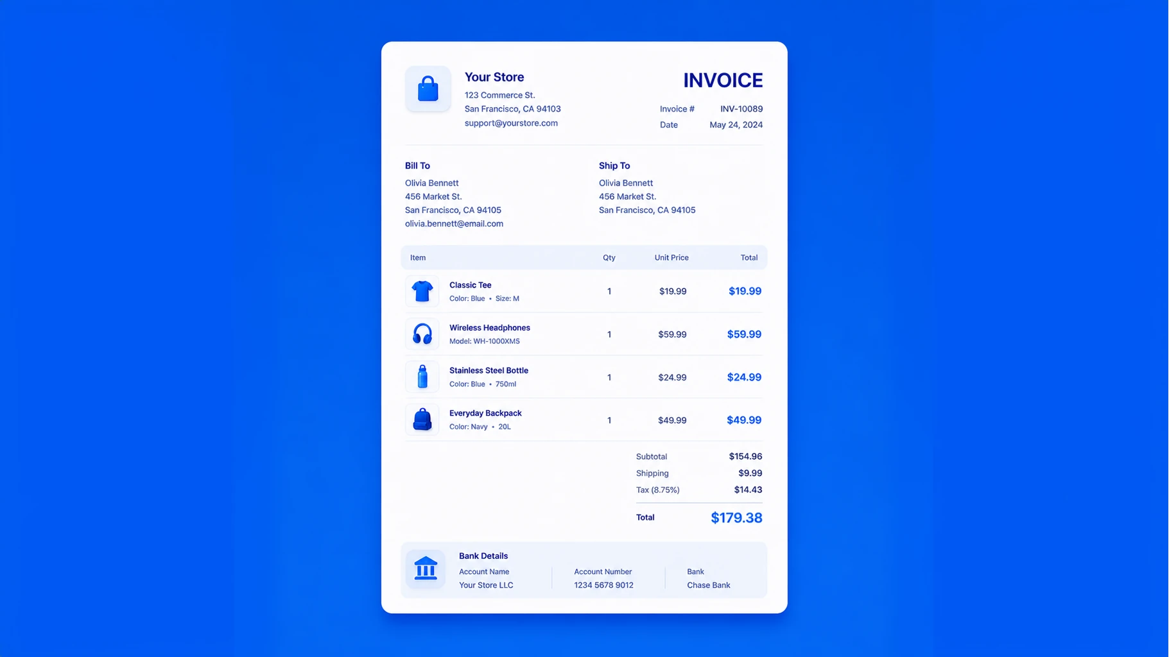Click the Ship To heading
The height and width of the screenshot is (657, 1169).
pyautogui.click(x=614, y=166)
